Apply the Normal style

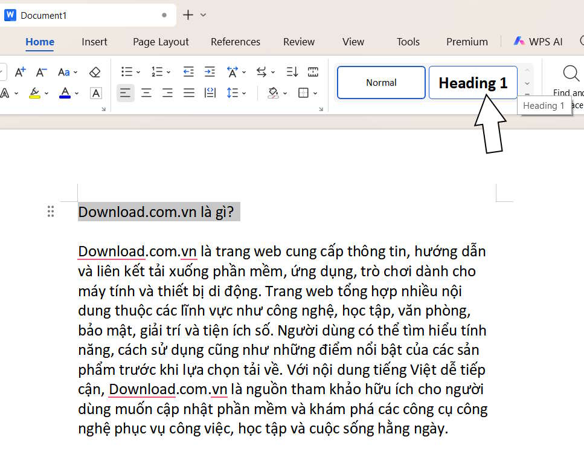pyautogui.click(x=381, y=82)
